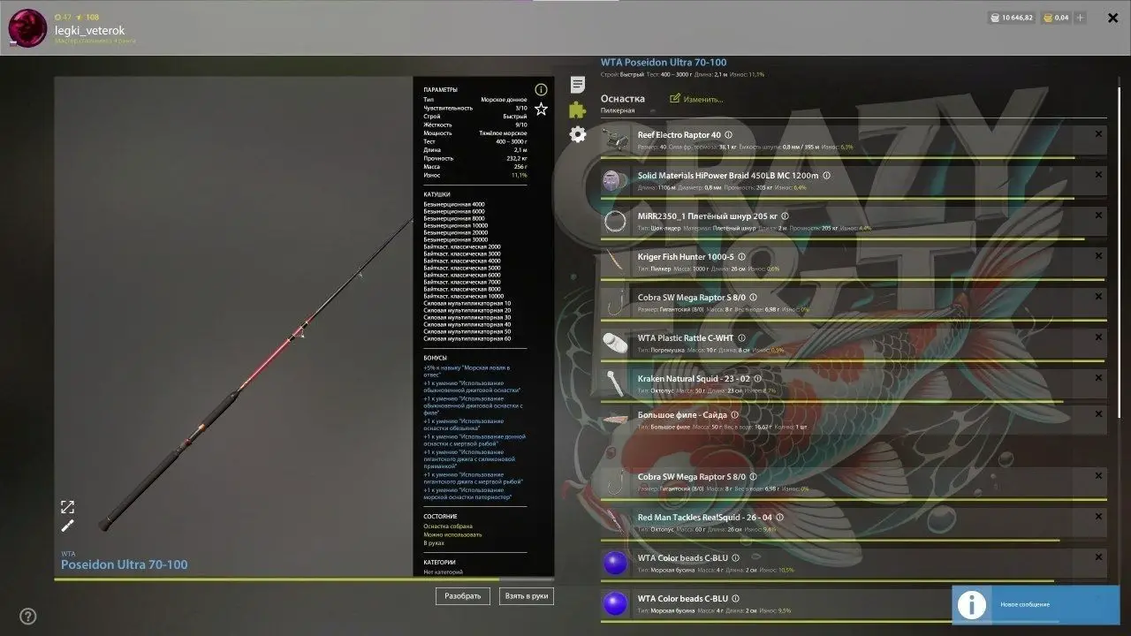The width and height of the screenshot is (1131, 636).
Task: Click the Бонусы heading
Action: pyautogui.click(x=435, y=358)
